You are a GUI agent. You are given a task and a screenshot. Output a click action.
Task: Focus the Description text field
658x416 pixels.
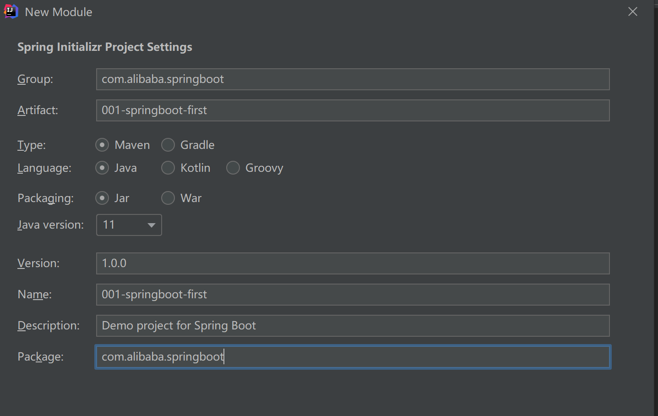point(353,326)
